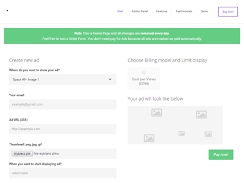The height and width of the screenshot is (183, 244).
Task: Focus the Your email input field
Action: click(63, 104)
